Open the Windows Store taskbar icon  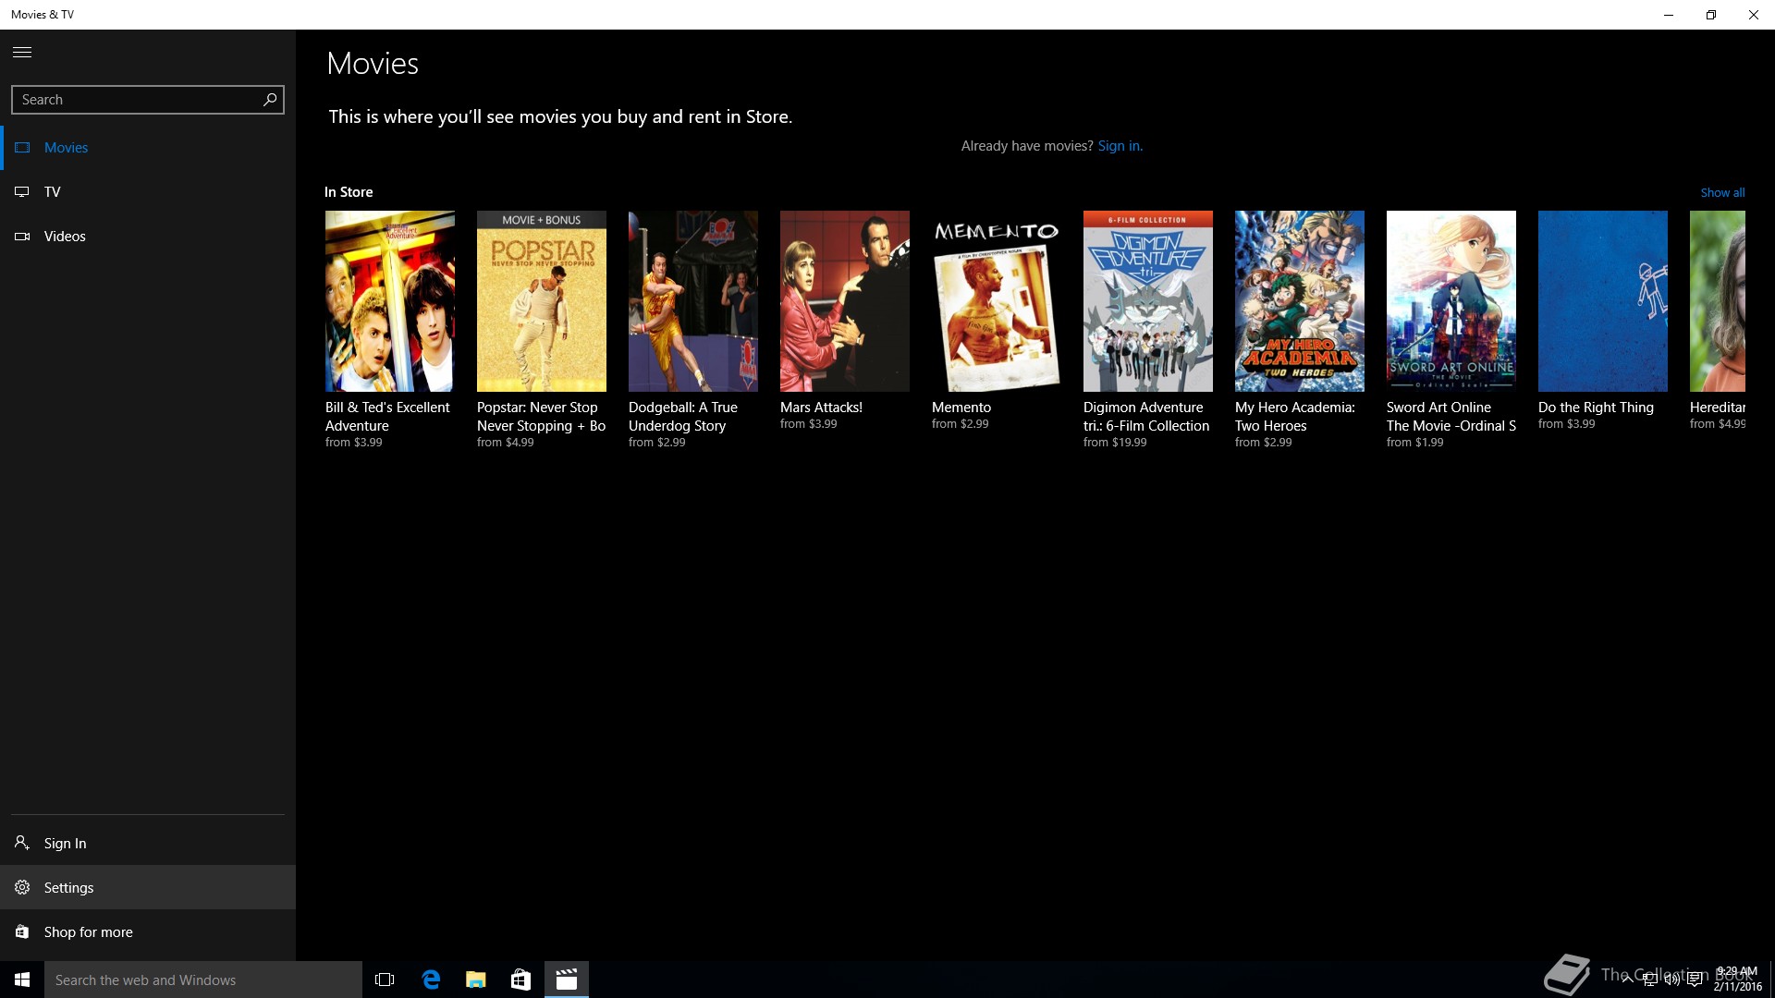(x=521, y=980)
